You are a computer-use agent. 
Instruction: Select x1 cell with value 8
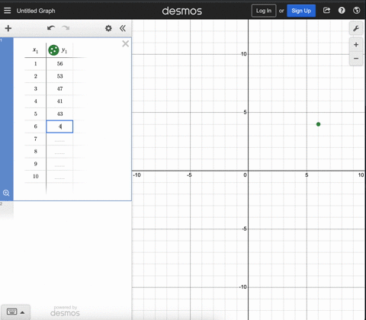35,152
